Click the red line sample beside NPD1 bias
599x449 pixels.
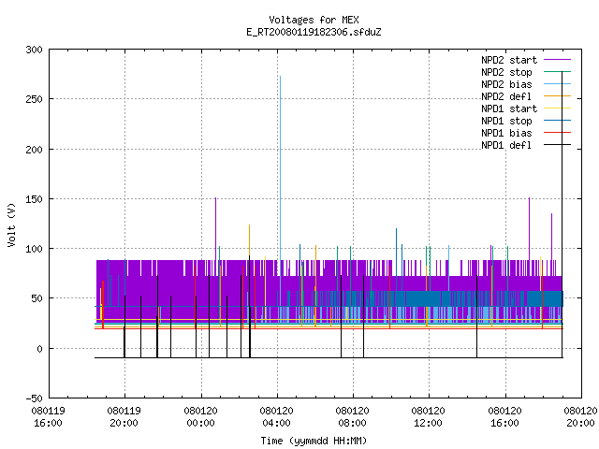tap(558, 133)
